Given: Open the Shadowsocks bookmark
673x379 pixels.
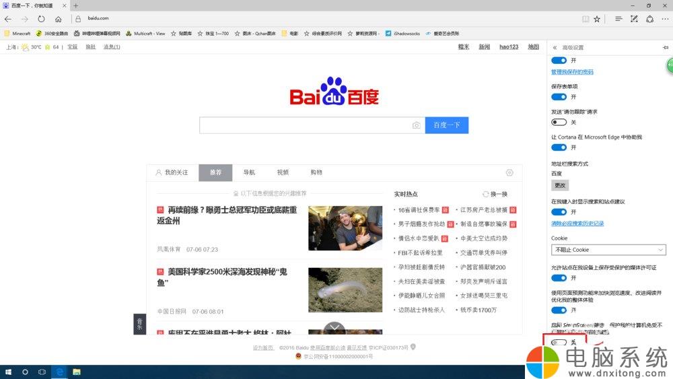Looking at the screenshot, I should tap(402, 34).
